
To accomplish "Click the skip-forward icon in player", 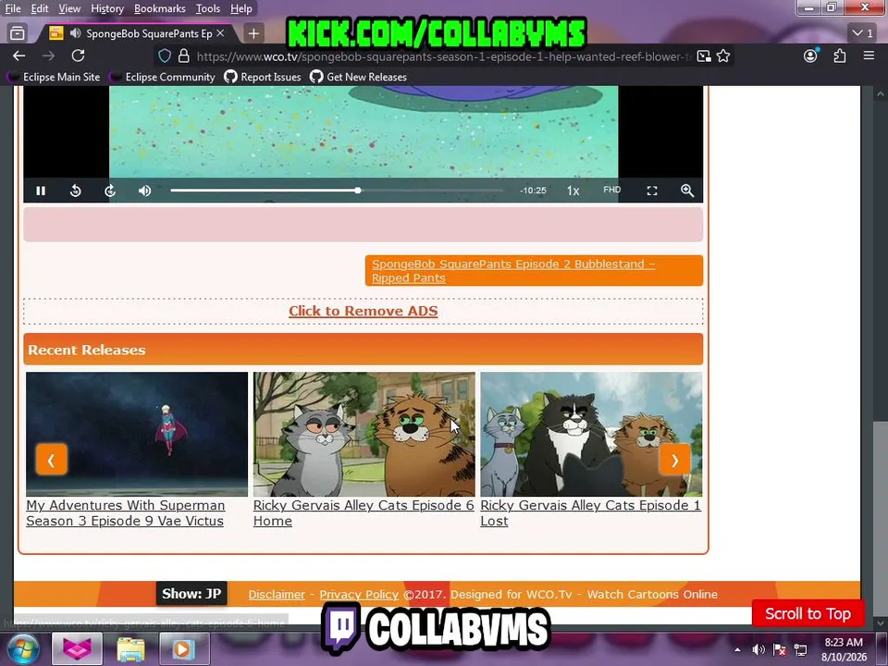I will pyautogui.click(x=110, y=191).
